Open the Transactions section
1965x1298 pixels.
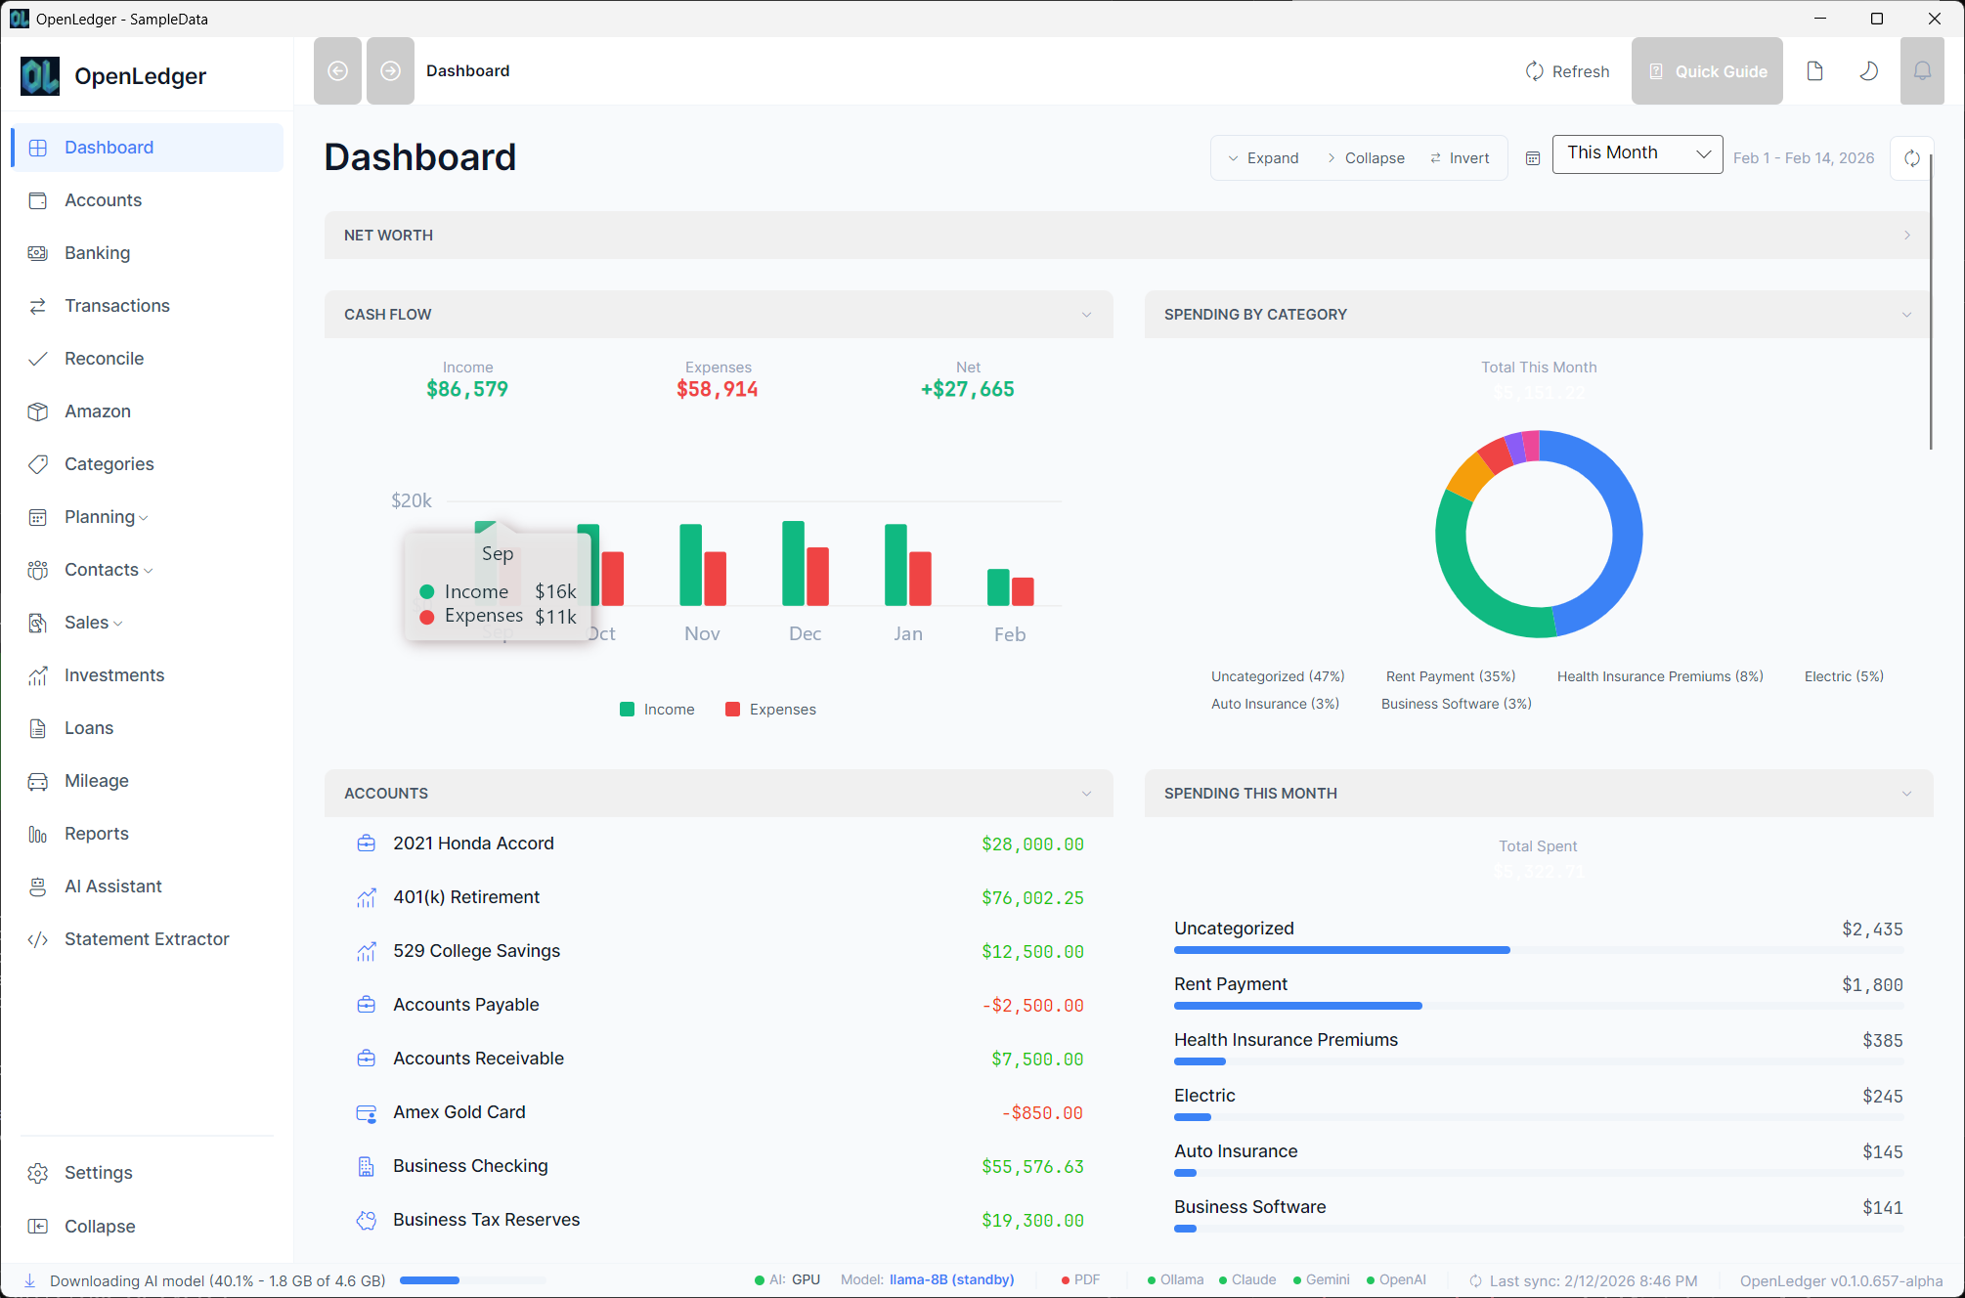click(x=116, y=305)
